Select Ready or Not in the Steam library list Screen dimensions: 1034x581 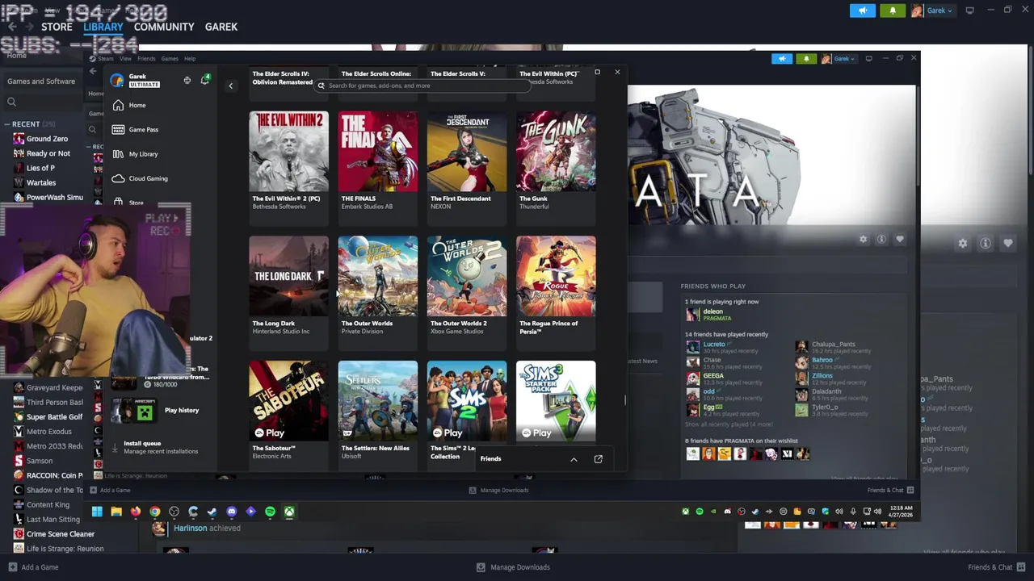(x=48, y=153)
